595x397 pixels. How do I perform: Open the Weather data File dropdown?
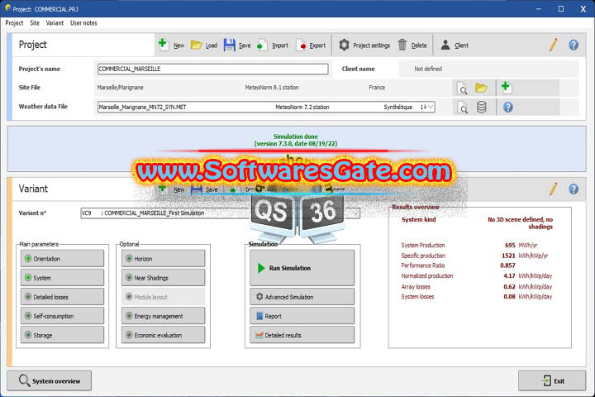click(430, 108)
